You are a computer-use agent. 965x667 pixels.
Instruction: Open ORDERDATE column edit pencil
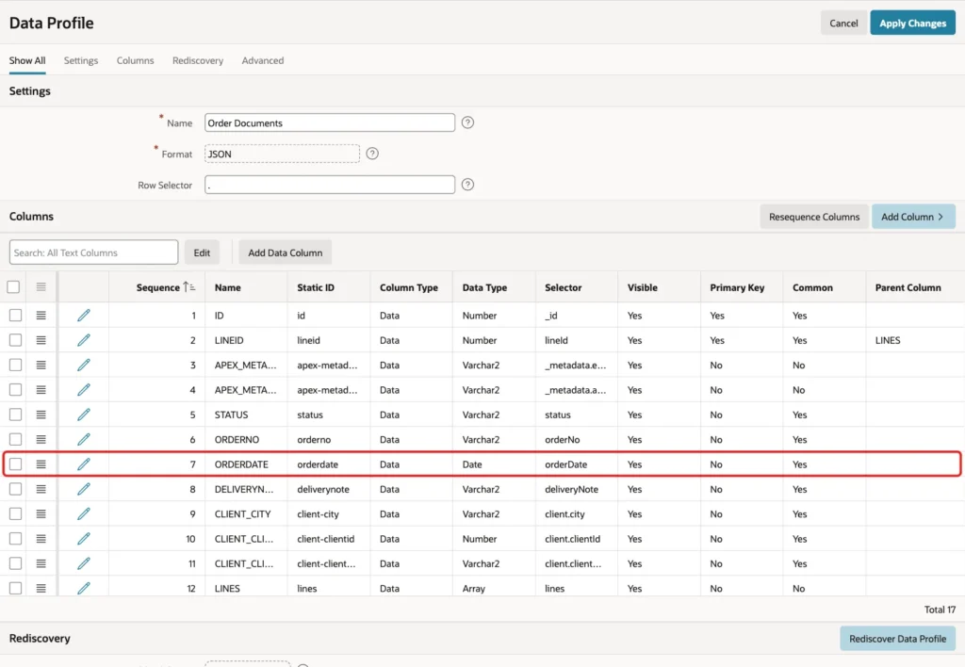pyautogui.click(x=84, y=464)
